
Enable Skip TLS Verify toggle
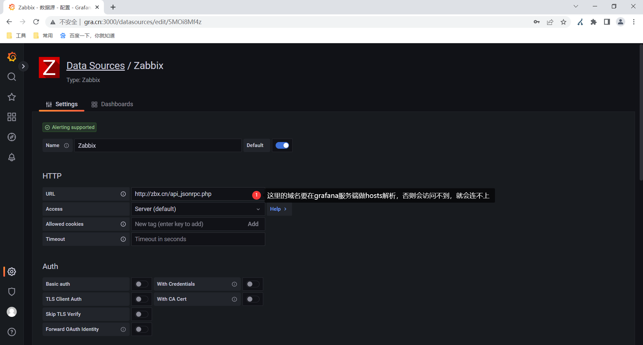[x=141, y=314]
